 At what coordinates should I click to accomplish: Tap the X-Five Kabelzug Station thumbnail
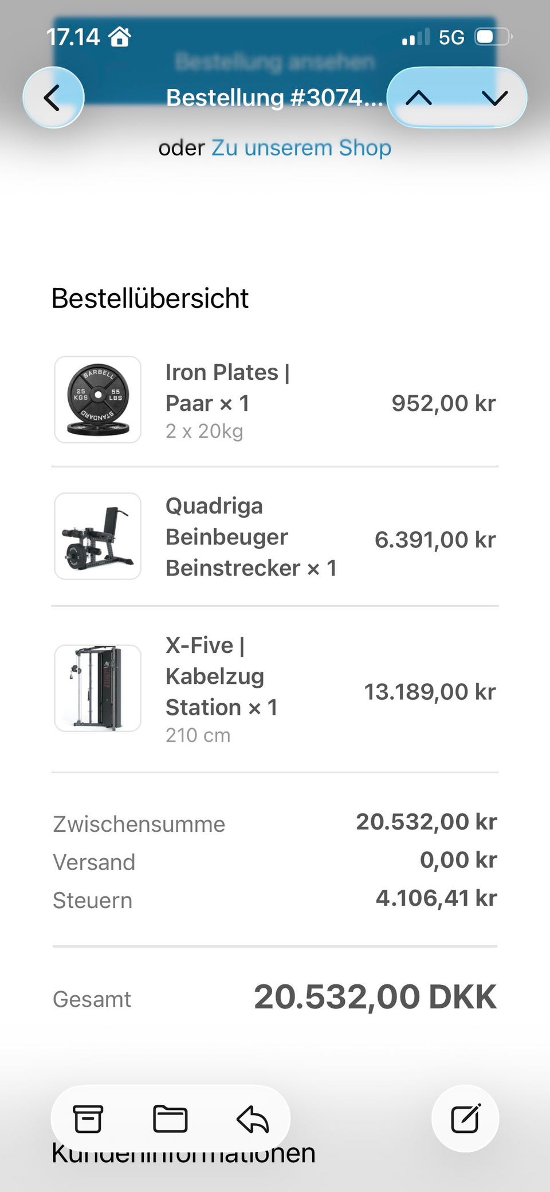pos(98,688)
